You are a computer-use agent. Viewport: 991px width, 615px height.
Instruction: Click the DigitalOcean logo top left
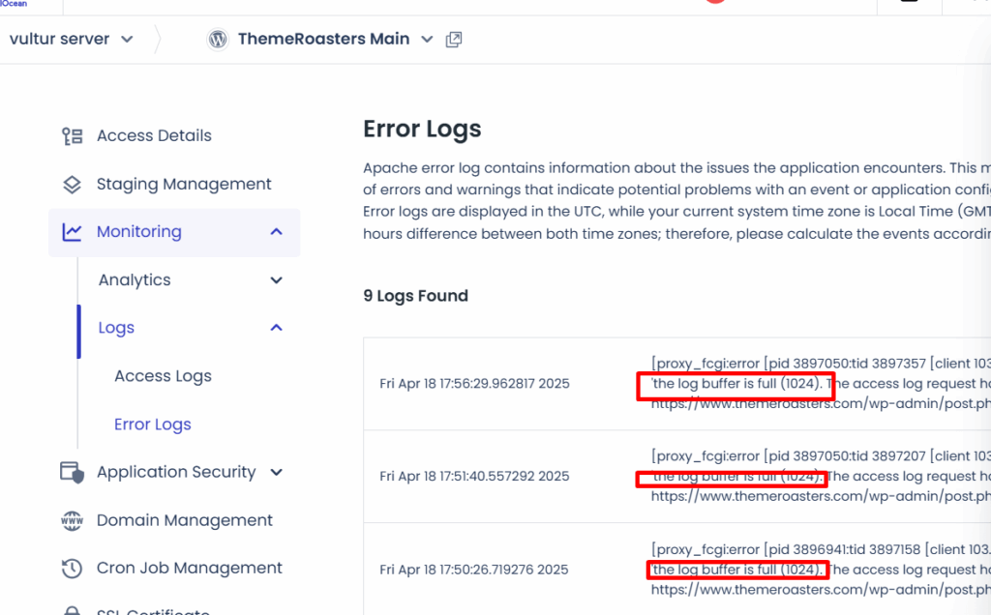15,5
